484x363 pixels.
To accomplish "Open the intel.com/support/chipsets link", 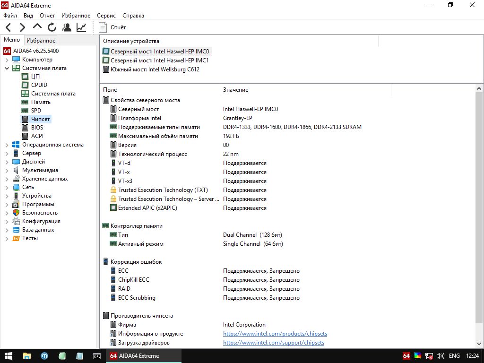I will (x=274, y=343).
